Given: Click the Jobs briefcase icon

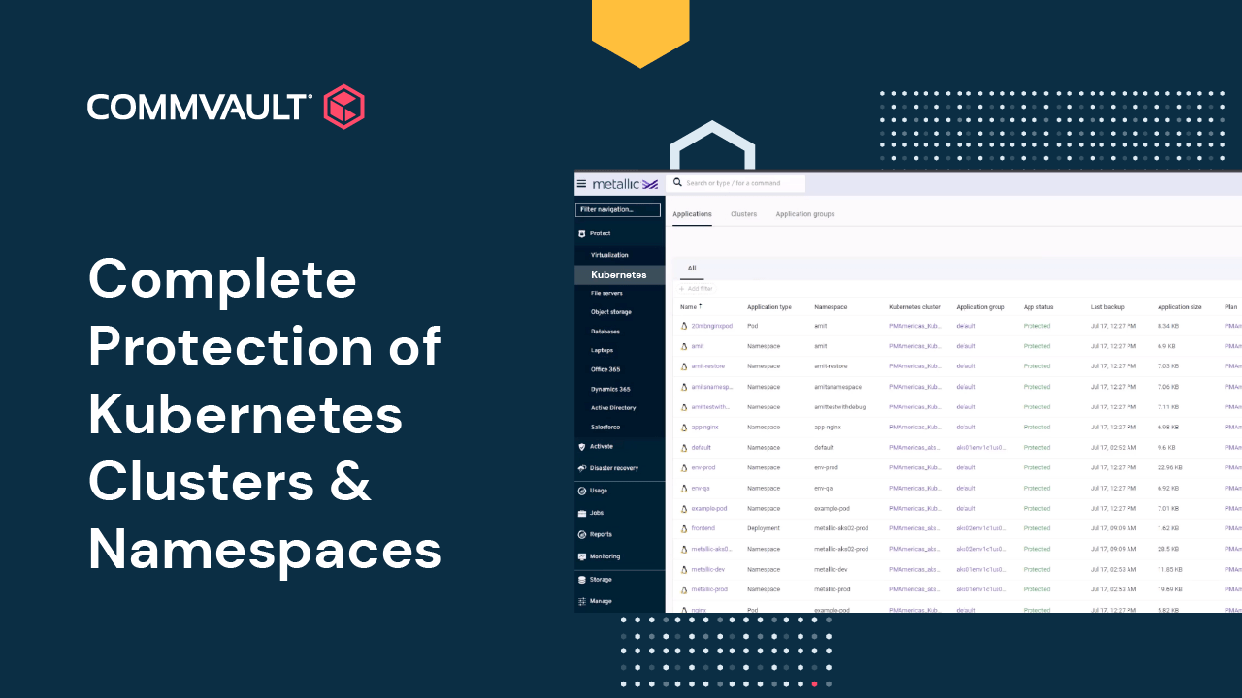Looking at the screenshot, I should click(x=582, y=513).
